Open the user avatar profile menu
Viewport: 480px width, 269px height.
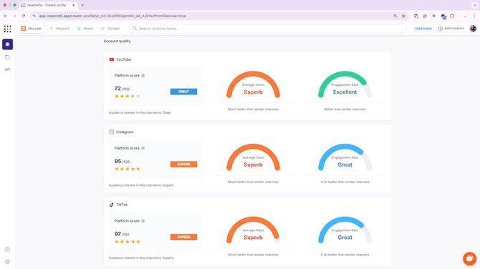tap(474, 29)
